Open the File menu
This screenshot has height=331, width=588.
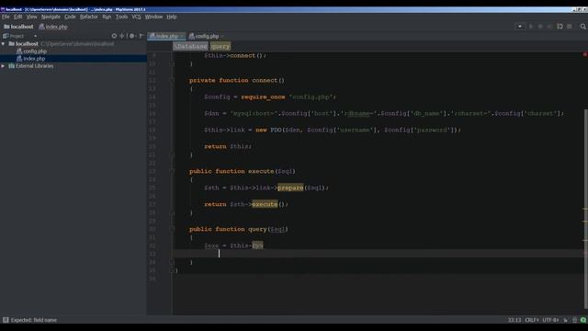coord(6,17)
